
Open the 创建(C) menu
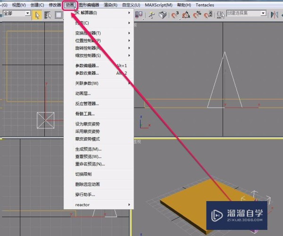click(37, 5)
